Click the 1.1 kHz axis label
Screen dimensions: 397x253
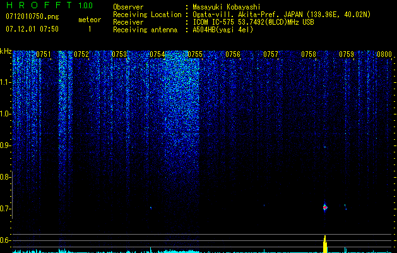[5, 82]
